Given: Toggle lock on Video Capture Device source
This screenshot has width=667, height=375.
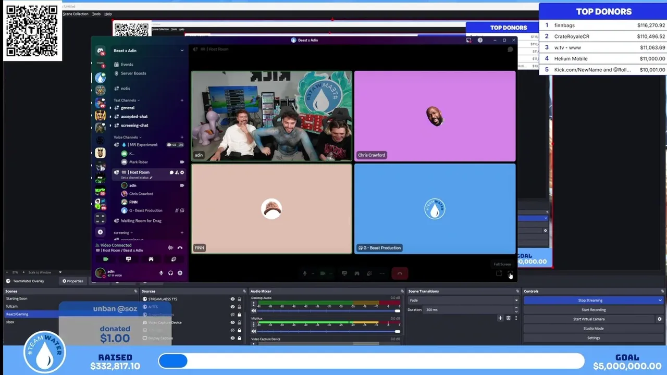Looking at the screenshot, I should click(x=239, y=322).
